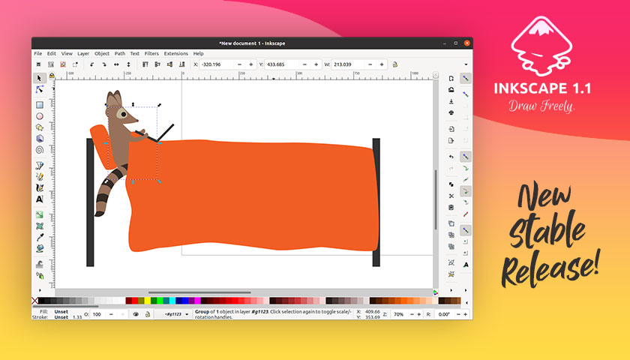The height and width of the screenshot is (360, 630).
Task: Toggle color-managed mode icon near scrollbars
Action: (x=436, y=292)
